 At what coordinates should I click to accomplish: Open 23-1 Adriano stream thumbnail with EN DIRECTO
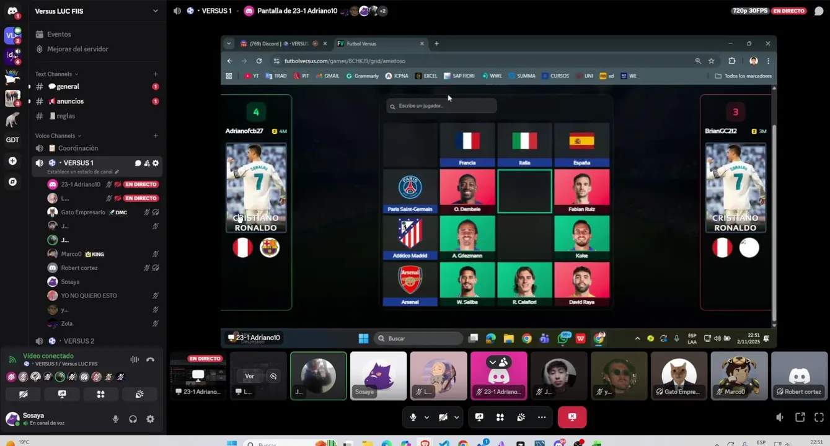[x=198, y=376]
